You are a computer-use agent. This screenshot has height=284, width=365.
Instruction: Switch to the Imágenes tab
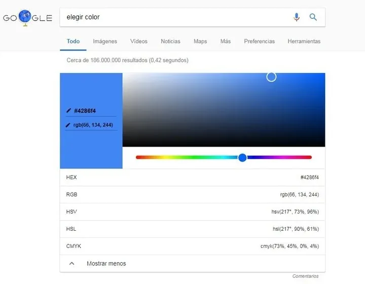(x=105, y=42)
